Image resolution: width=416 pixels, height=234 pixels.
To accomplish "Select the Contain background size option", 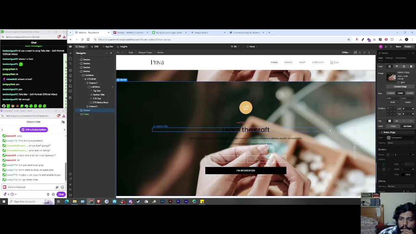I will click(x=409, y=93).
